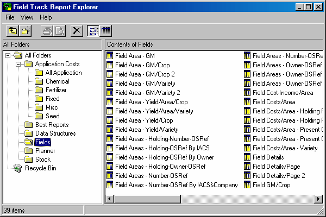Switch to Details view toolbar icon
Image resolution: width=326 pixels, height=217 pixels.
click(106, 31)
